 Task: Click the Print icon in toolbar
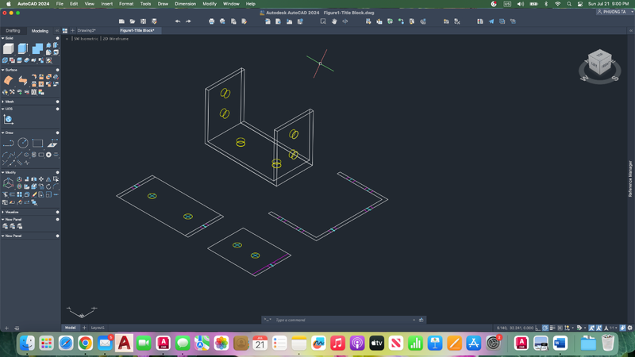point(211,21)
